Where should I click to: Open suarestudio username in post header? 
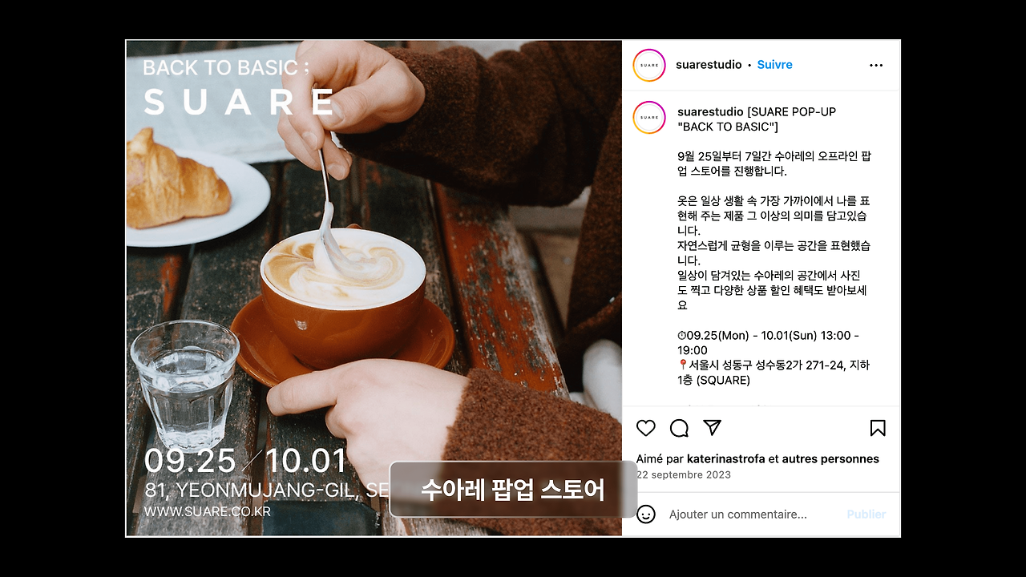click(709, 65)
